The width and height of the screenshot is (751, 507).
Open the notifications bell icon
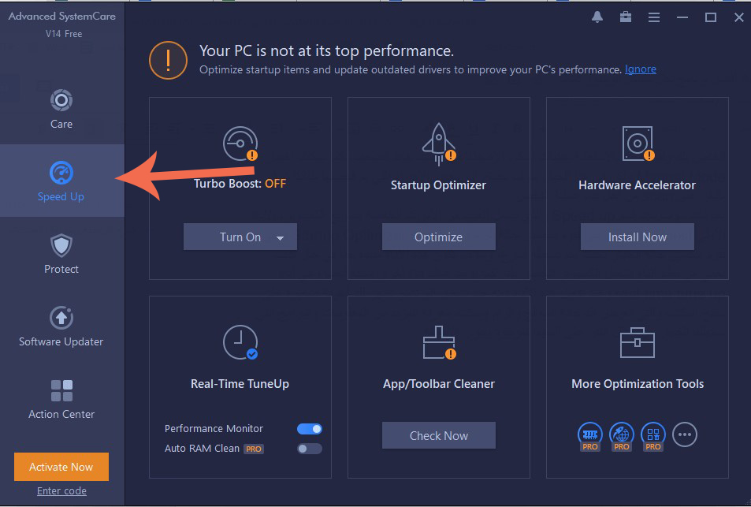click(x=597, y=17)
